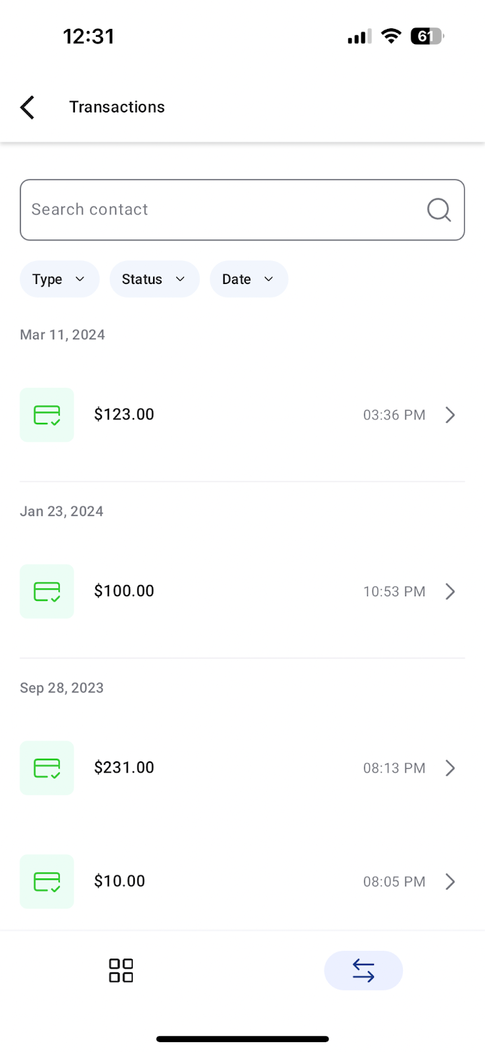Tap the card icon beside $123.00

[x=47, y=415]
